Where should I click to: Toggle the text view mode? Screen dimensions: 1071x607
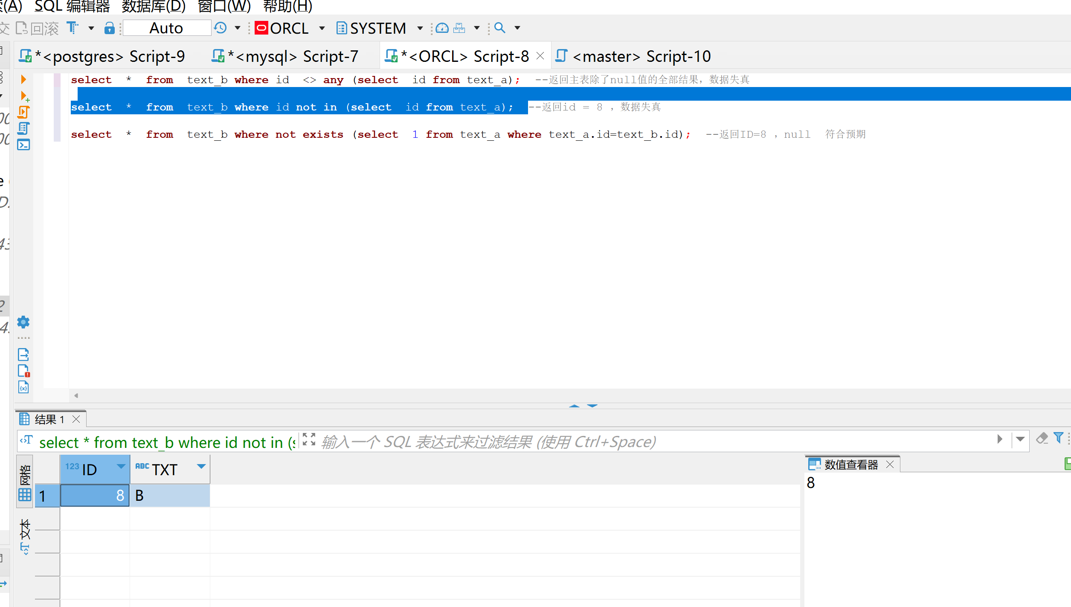pyautogui.click(x=25, y=535)
